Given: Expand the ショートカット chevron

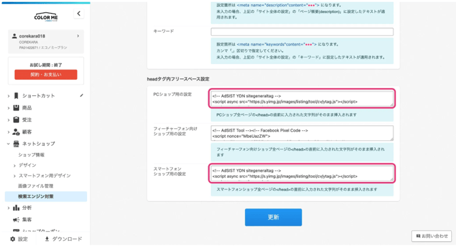Looking at the screenshot, I should pyautogui.click(x=8, y=96).
